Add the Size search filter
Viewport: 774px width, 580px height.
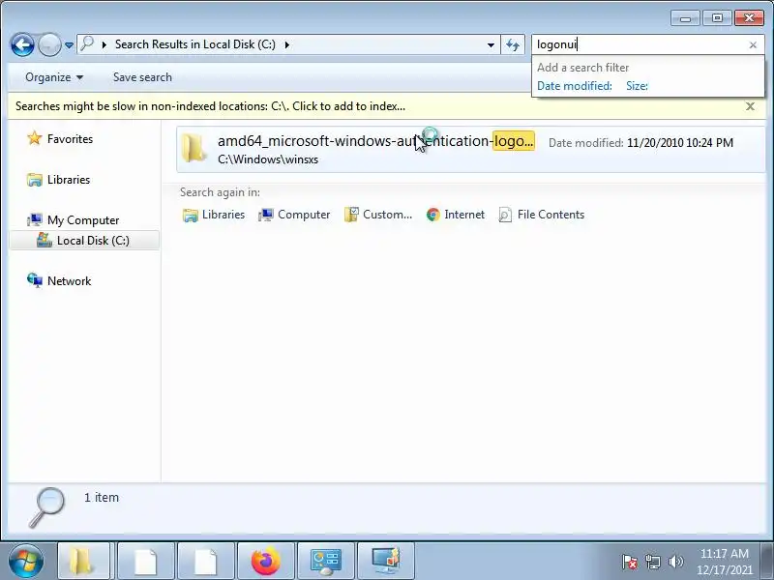point(637,86)
